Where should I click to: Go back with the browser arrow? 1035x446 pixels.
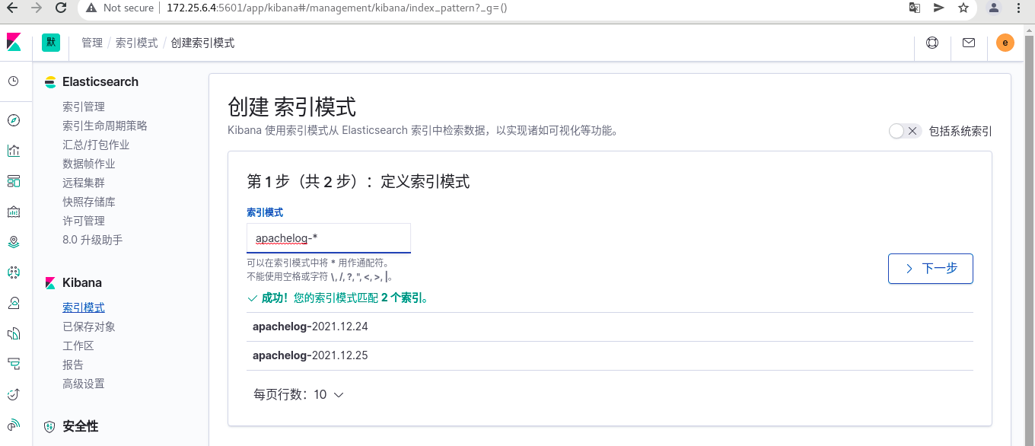[x=11, y=8]
